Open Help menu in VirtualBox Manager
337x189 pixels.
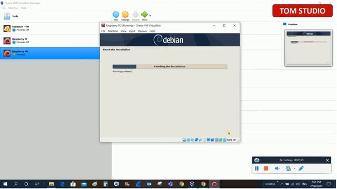pos(24,8)
